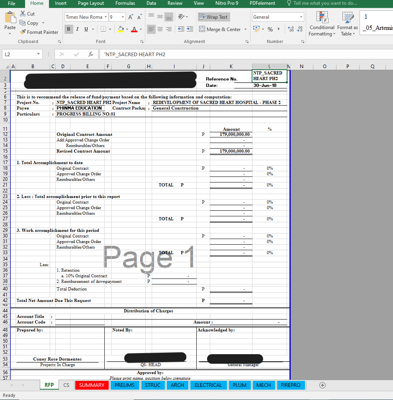Open the number format General dropdown
The image size is (393, 400).
(x=301, y=17)
